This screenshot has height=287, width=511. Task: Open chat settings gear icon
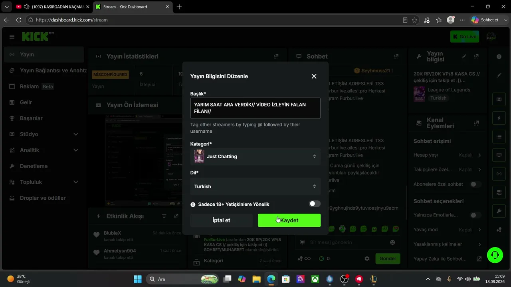(367, 258)
